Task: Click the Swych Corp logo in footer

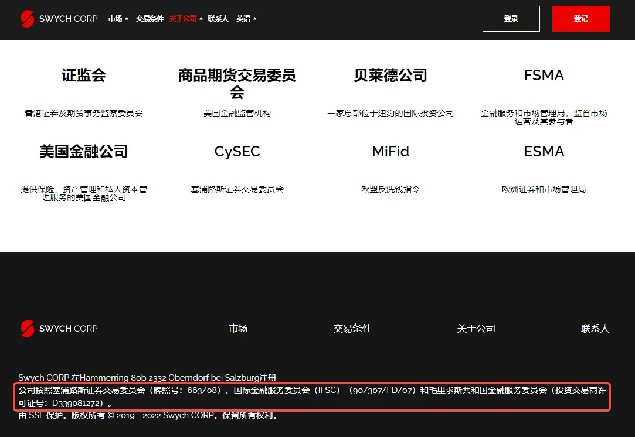Action: coord(59,329)
